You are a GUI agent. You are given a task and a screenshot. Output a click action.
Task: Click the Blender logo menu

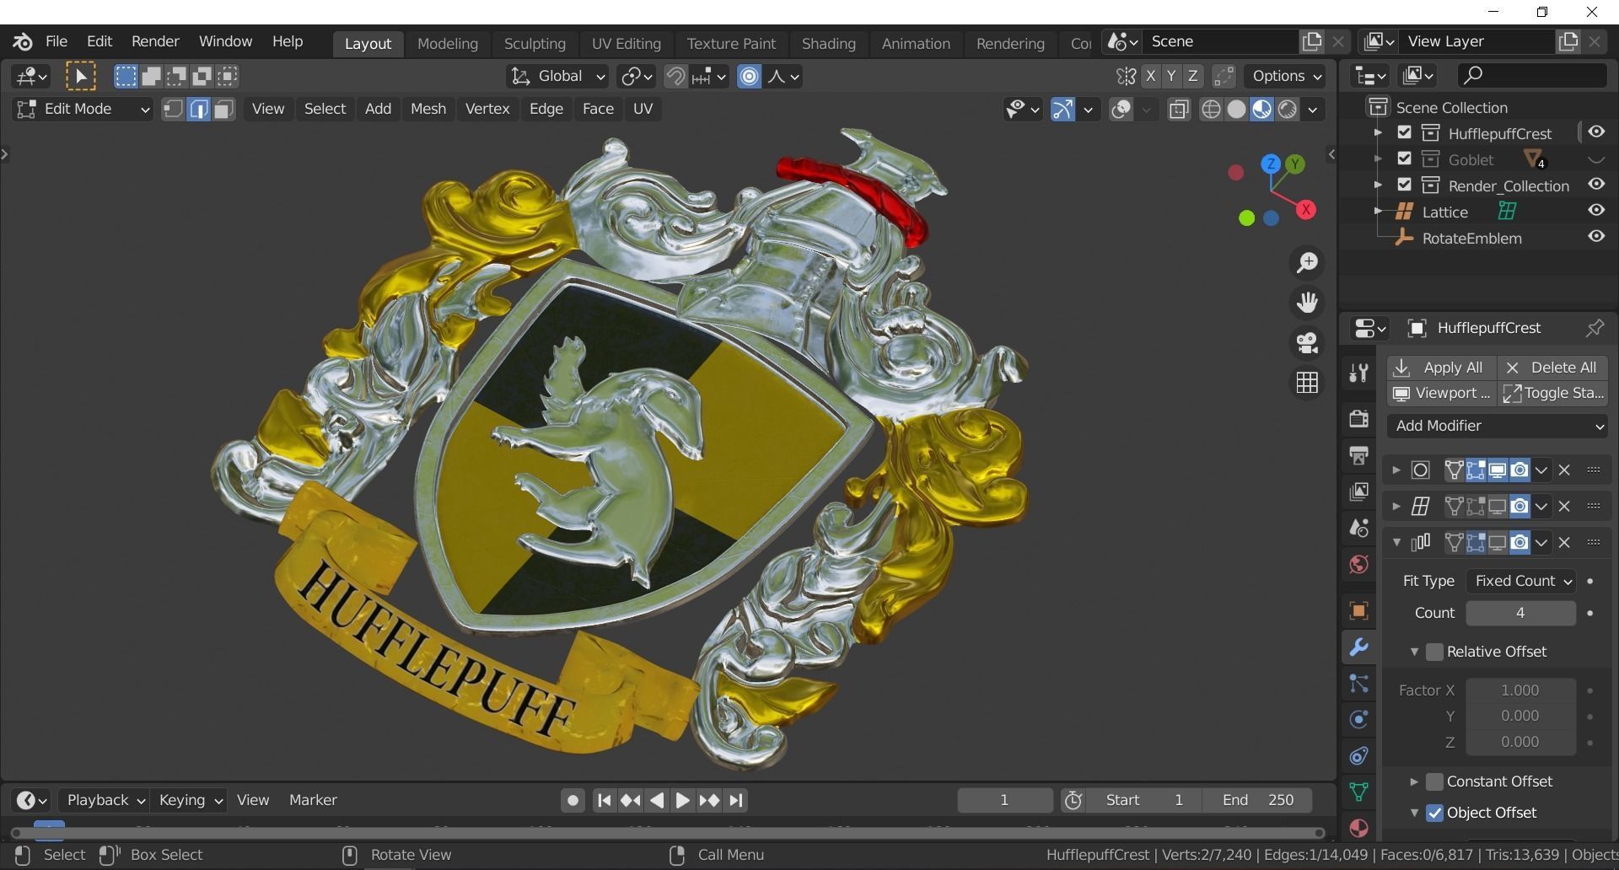tap(22, 41)
